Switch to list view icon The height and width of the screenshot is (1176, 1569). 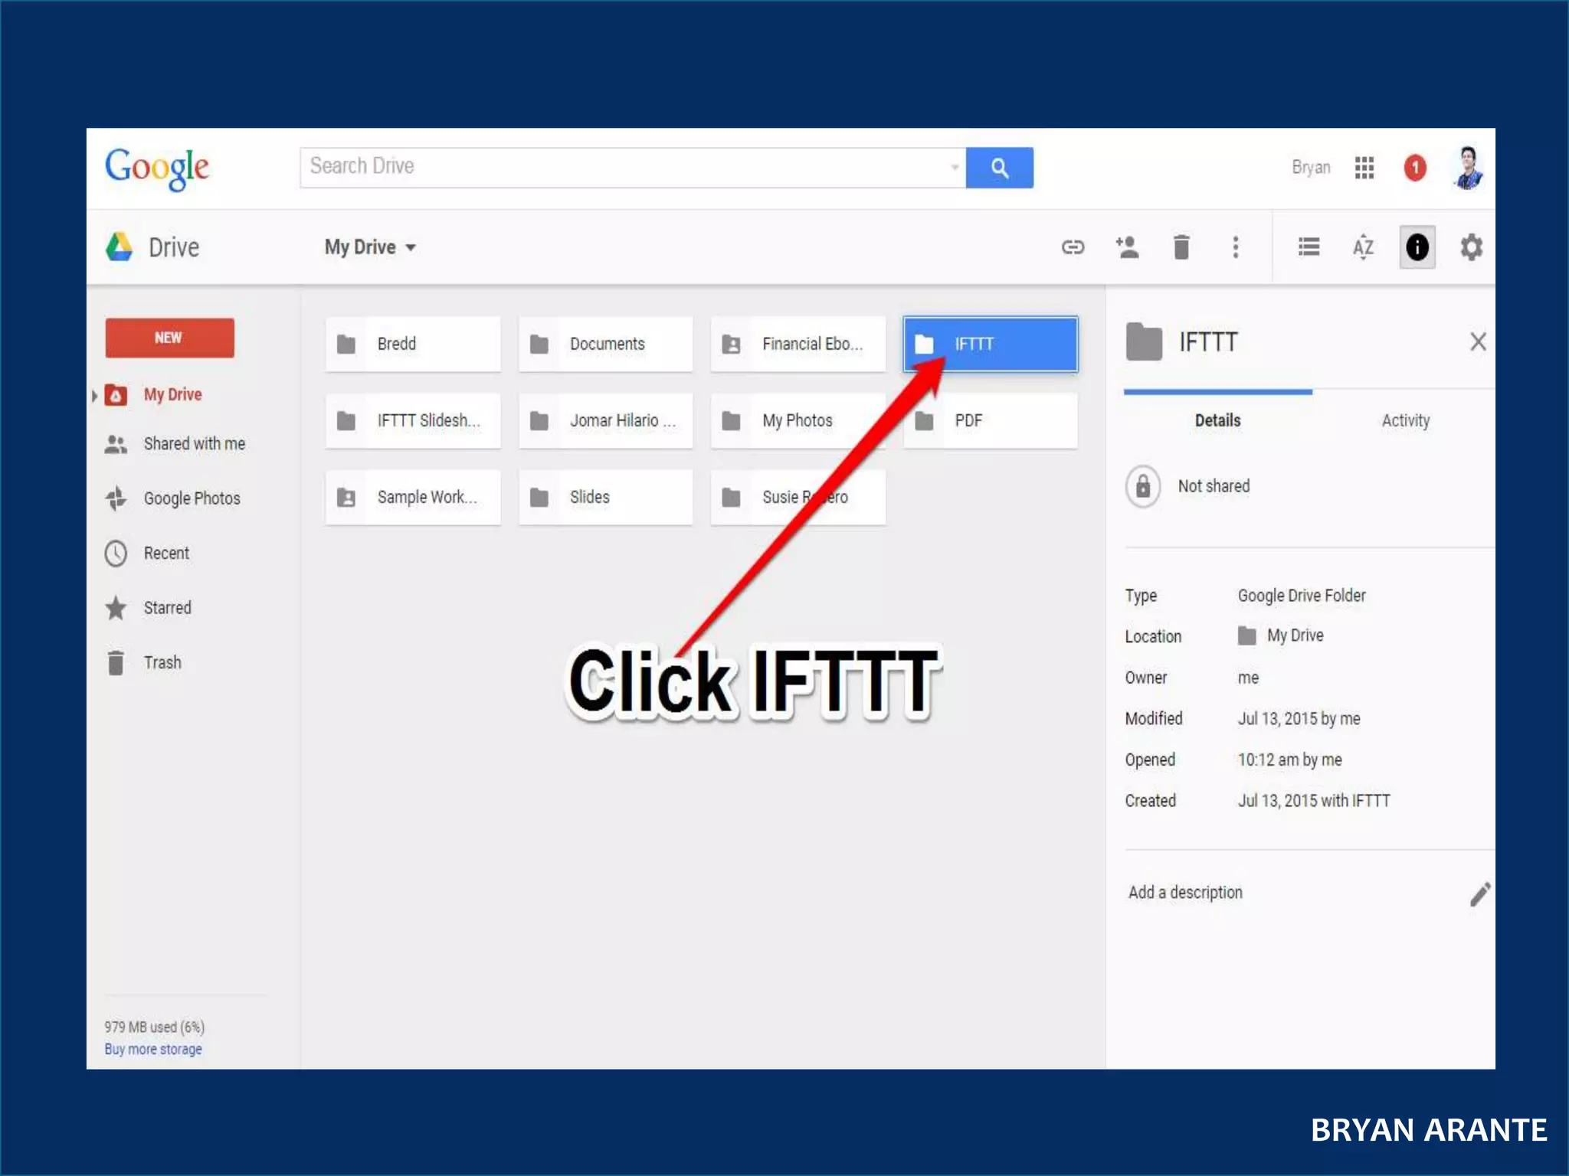(1309, 247)
